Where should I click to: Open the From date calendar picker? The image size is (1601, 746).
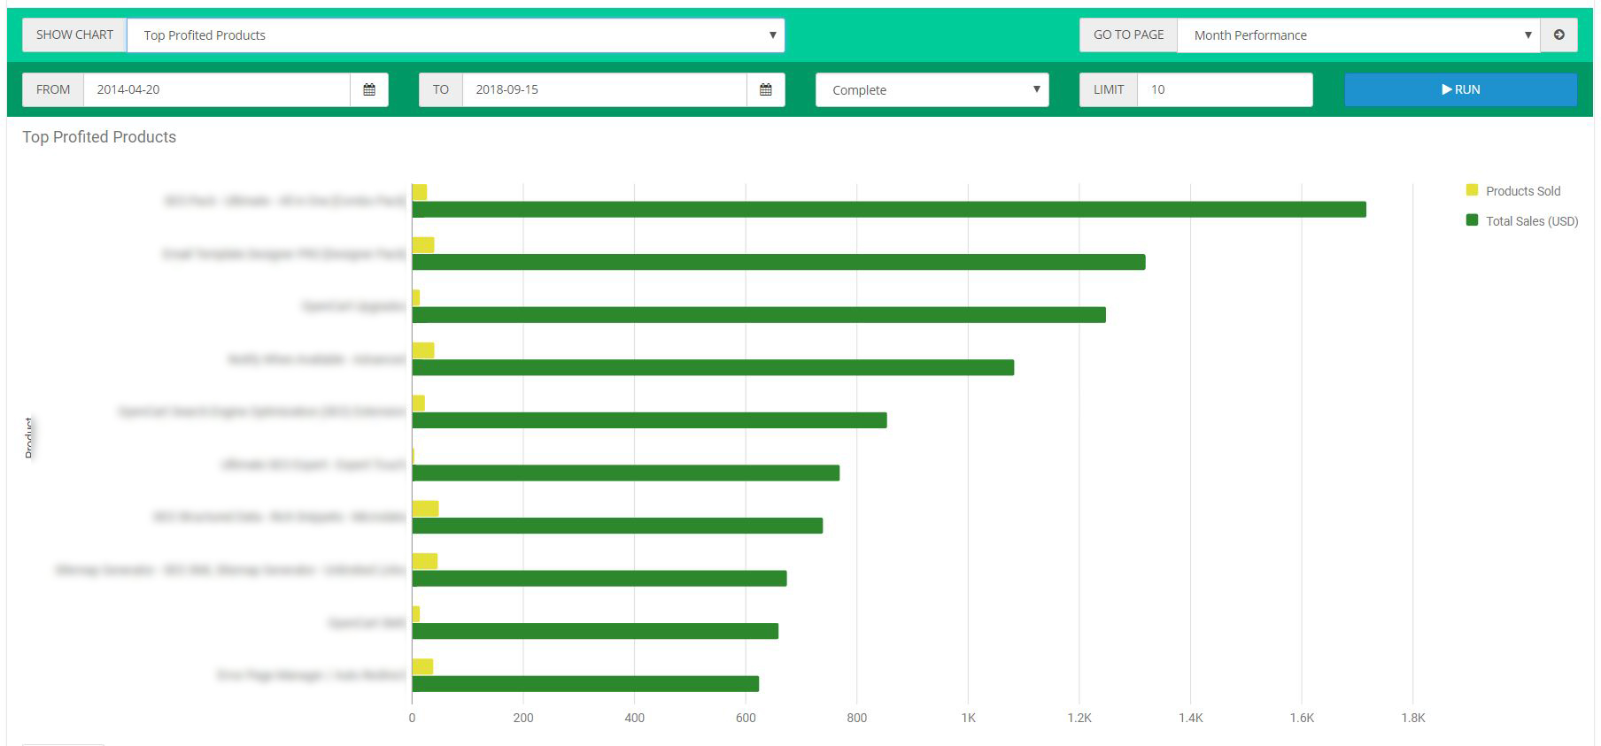click(369, 89)
